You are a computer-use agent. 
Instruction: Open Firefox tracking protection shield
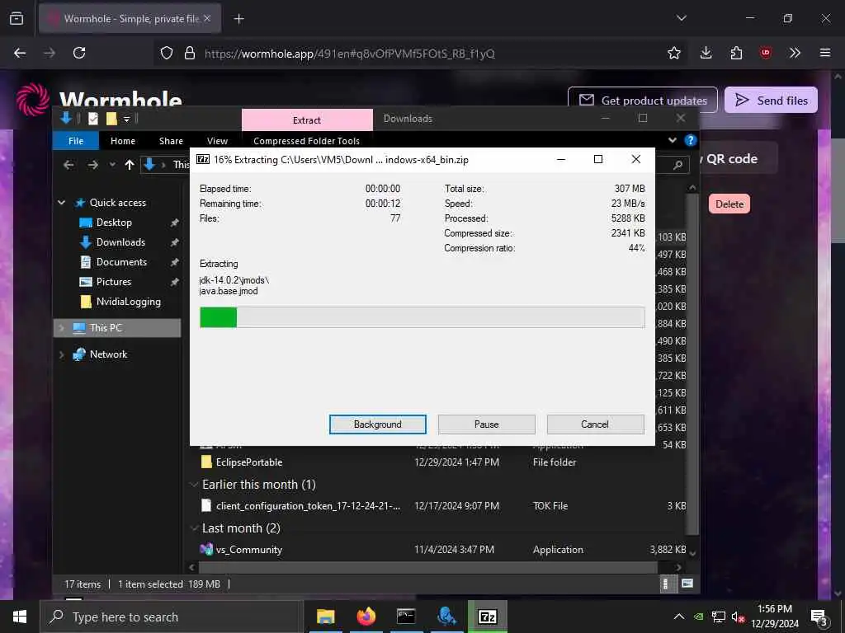tap(167, 53)
